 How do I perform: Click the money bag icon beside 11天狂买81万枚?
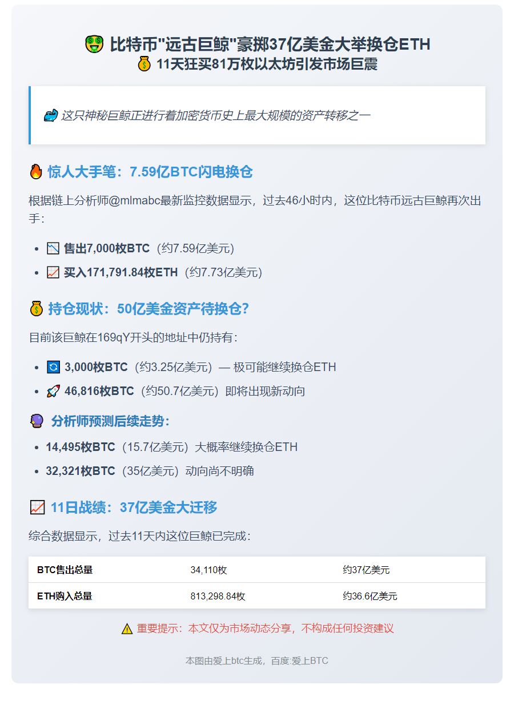click(144, 64)
